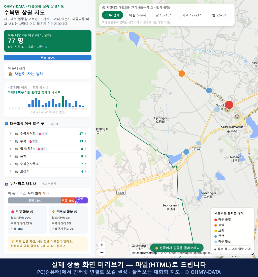Click the light-blue 매우 한산 legend dot
258x277 pixels.
(x=215, y=242)
